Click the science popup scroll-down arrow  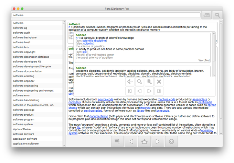coord(214,75)
